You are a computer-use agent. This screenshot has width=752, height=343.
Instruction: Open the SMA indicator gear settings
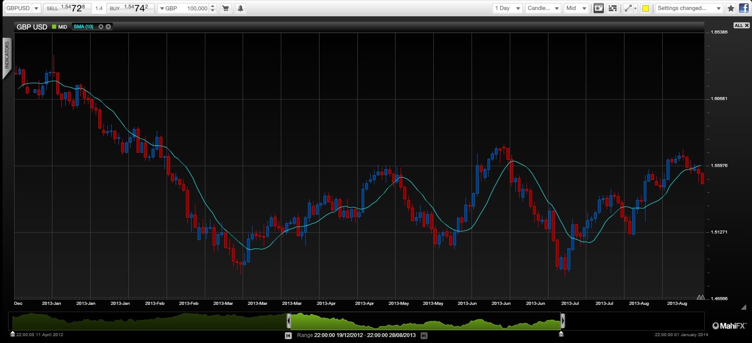tap(101, 27)
